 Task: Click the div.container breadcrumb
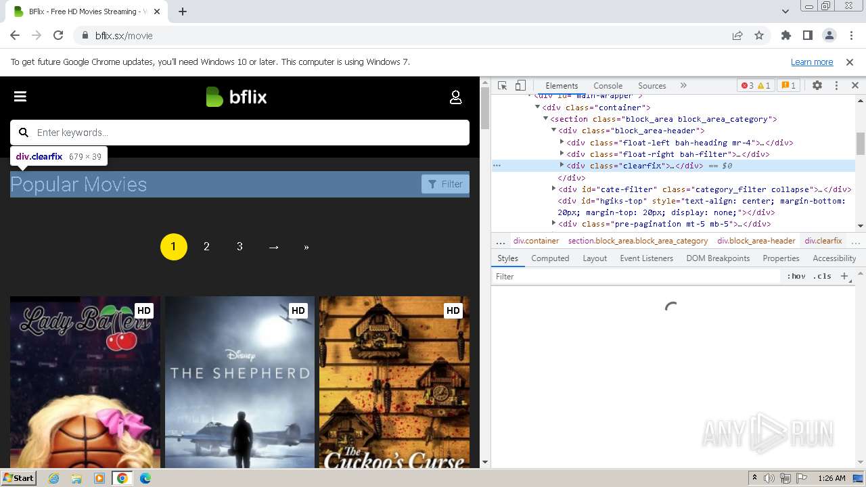[536, 241]
